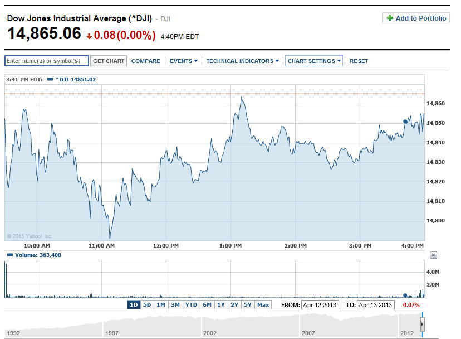Select the 3M range tab
The image size is (461, 339).
point(175,305)
